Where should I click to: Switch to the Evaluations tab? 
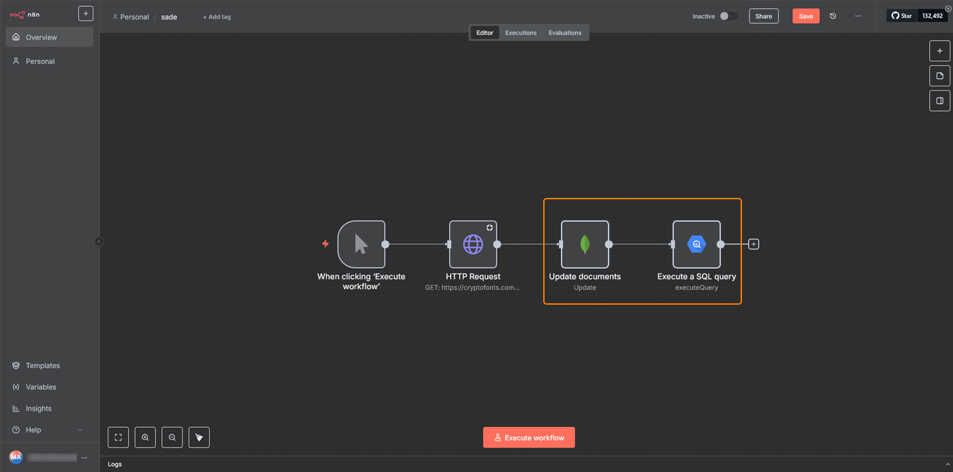click(565, 33)
